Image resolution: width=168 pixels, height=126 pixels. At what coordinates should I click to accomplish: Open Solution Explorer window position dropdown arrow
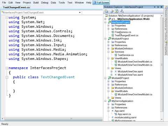pos(155,7)
